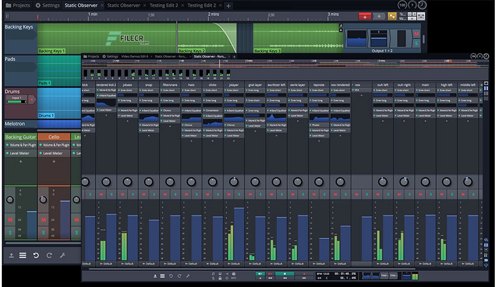
Task: Open Default output dropdown under main
Action: (425, 264)
